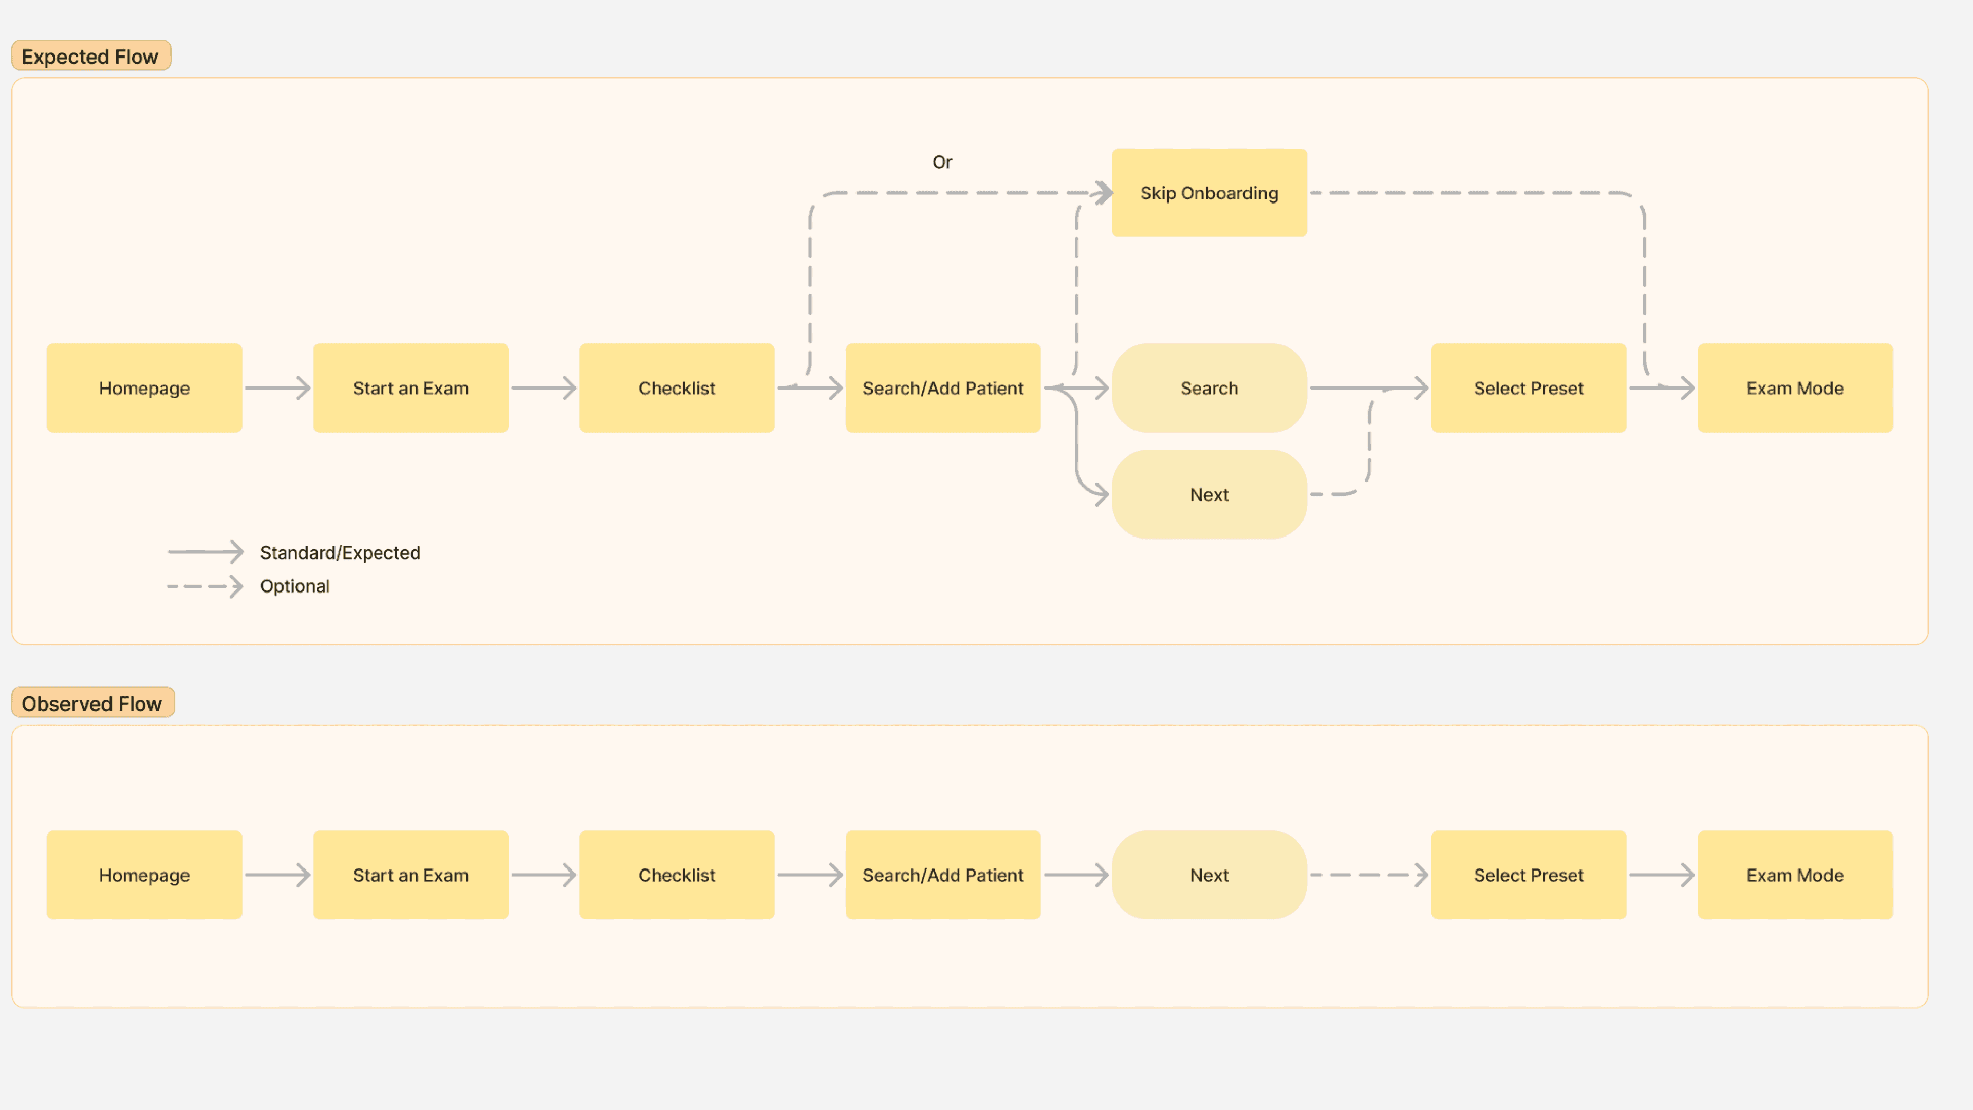Select the Select Preset node in Observed Flow
The height and width of the screenshot is (1110, 1973).
click(1529, 875)
